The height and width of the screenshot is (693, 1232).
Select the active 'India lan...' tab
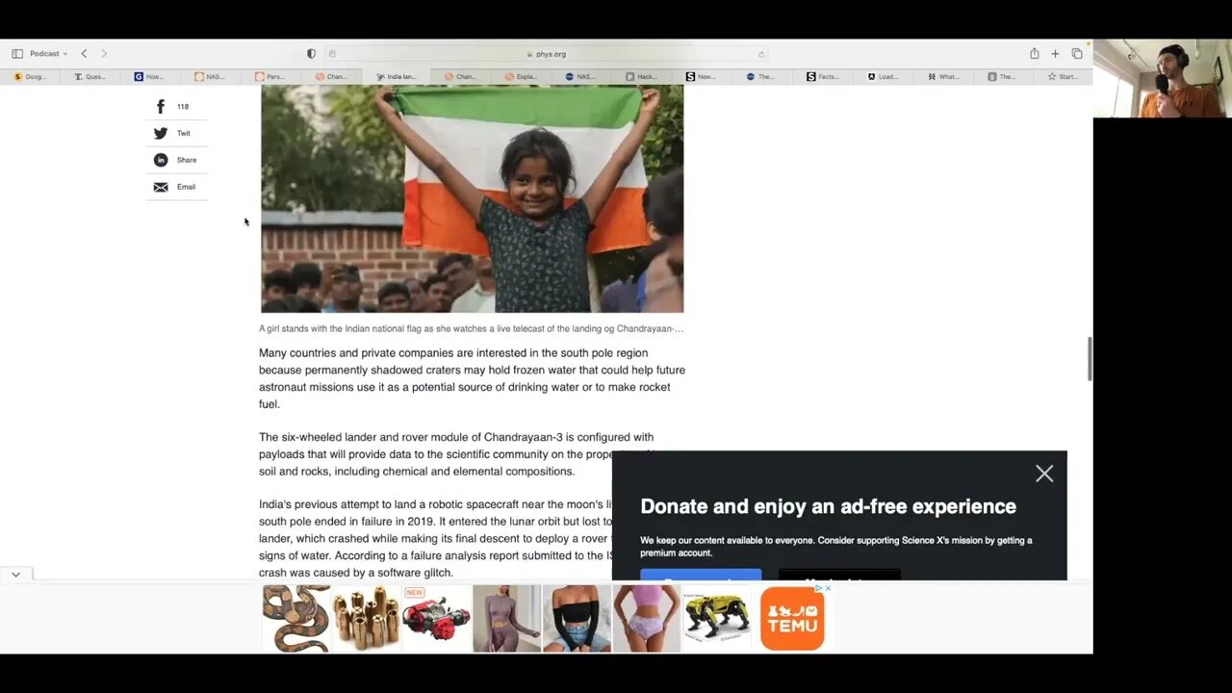click(396, 76)
